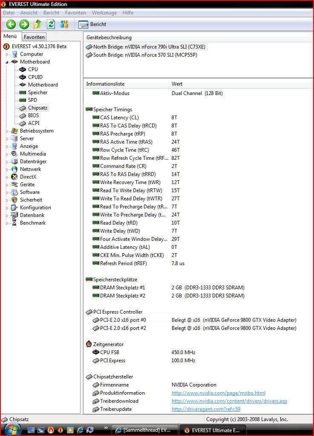Select the PCI Express 100.0 MHz row
This screenshot has height=436, width=314.
(144, 361)
